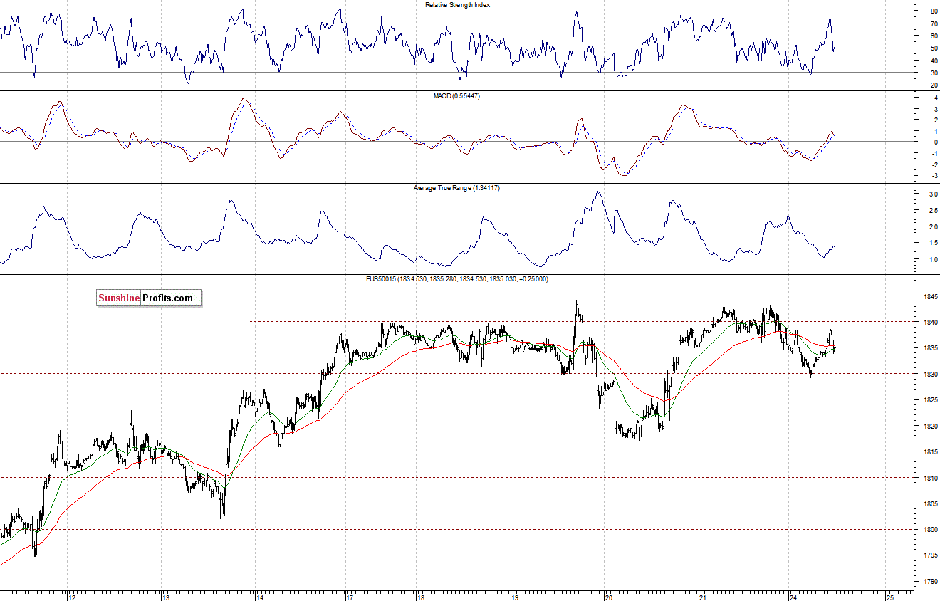This screenshot has width=940, height=601.
Task: Click the 1845 price axis label
Action: pyautogui.click(x=929, y=296)
